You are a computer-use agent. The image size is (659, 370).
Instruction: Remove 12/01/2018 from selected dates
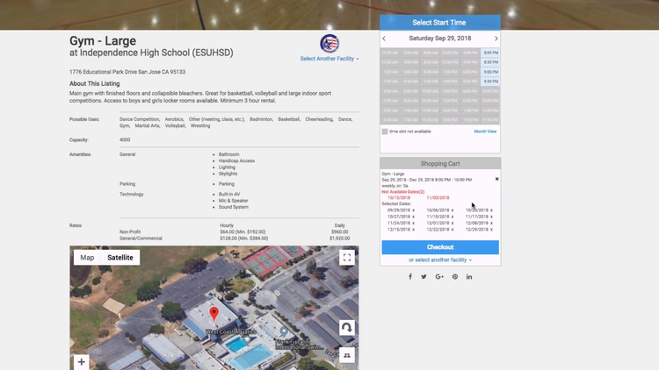(453, 224)
